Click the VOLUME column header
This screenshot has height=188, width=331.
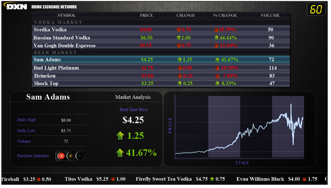pyautogui.click(x=270, y=15)
